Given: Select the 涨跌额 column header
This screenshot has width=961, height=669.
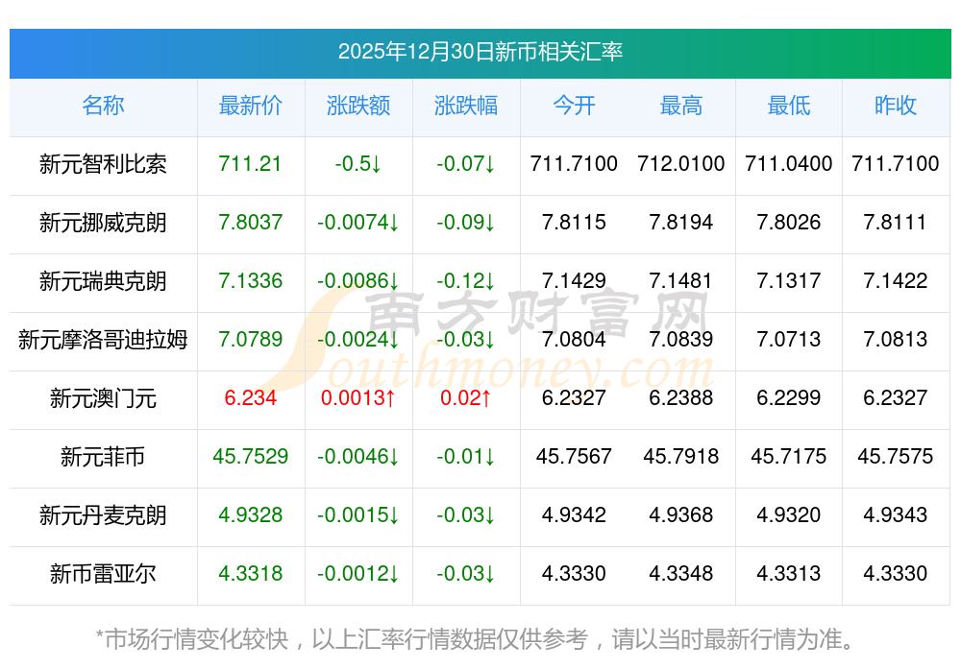Looking at the screenshot, I should [x=358, y=106].
